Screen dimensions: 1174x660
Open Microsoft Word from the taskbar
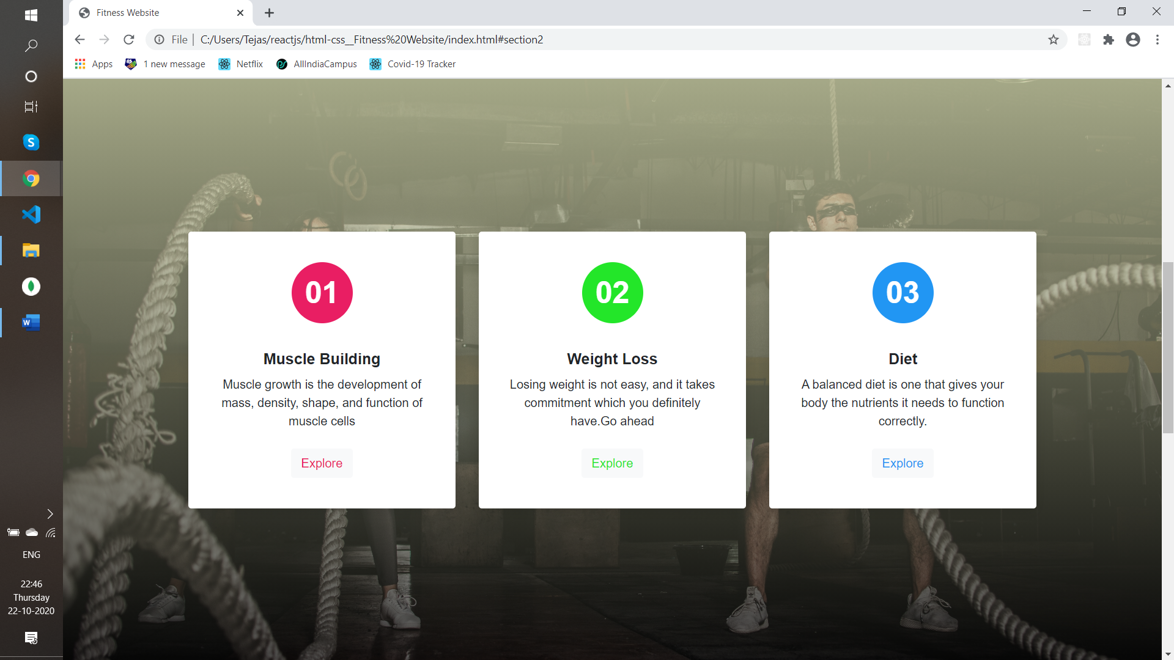31,323
